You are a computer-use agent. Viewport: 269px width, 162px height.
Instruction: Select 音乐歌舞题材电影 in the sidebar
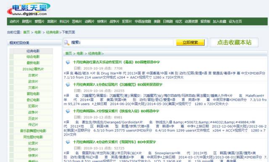coord(33,131)
